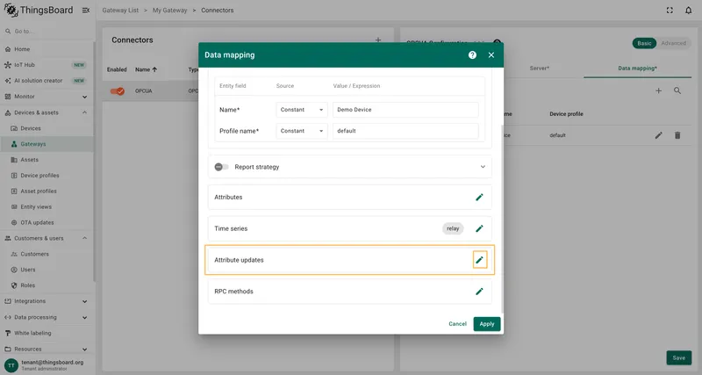Disable the OPCUA connector toggle
This screenshot has width=702, height=375.
pyautogui.click(x=118, y=91)
